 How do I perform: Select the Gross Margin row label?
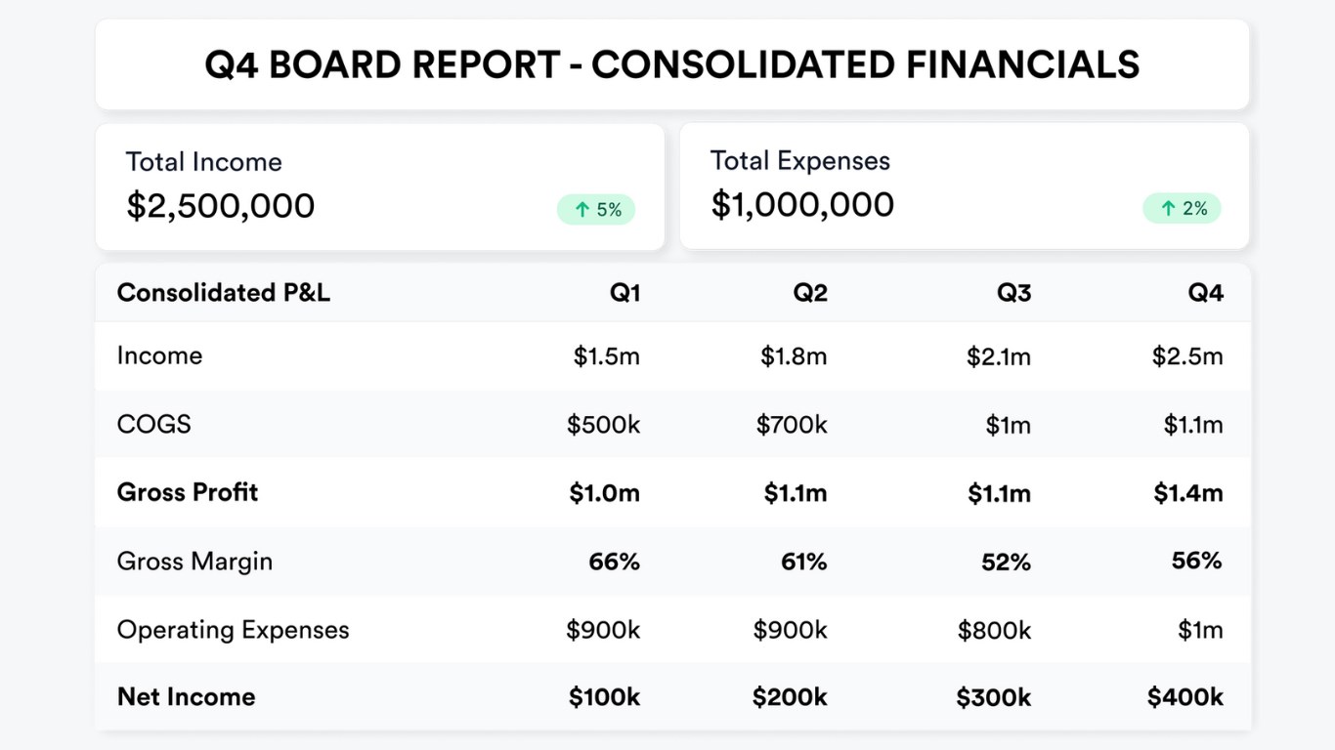click(x=194, y=562)
